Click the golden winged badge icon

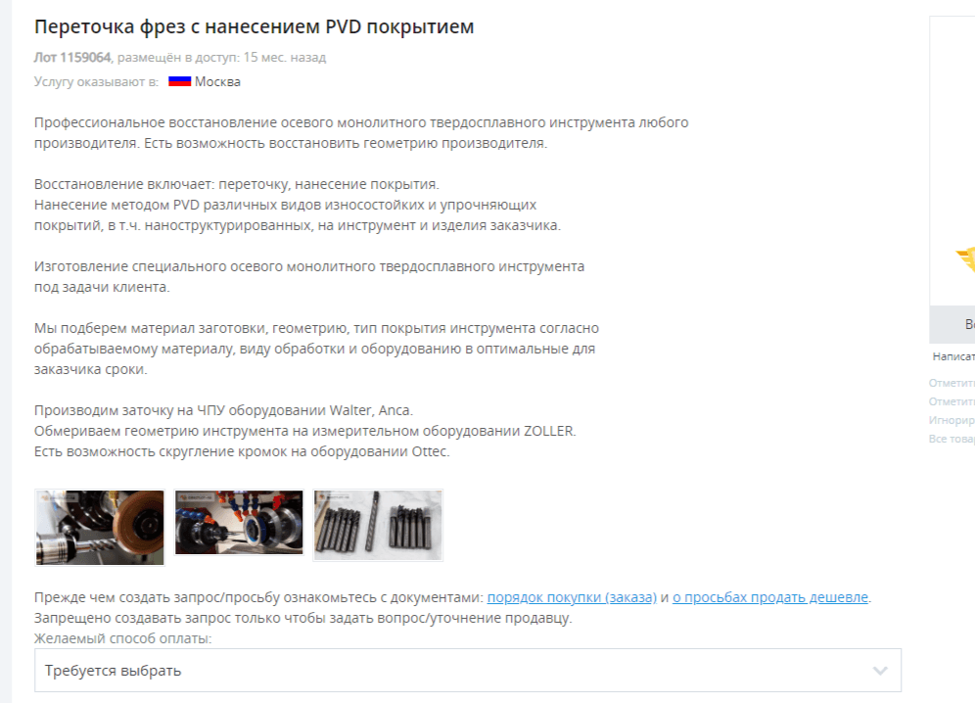965,258
